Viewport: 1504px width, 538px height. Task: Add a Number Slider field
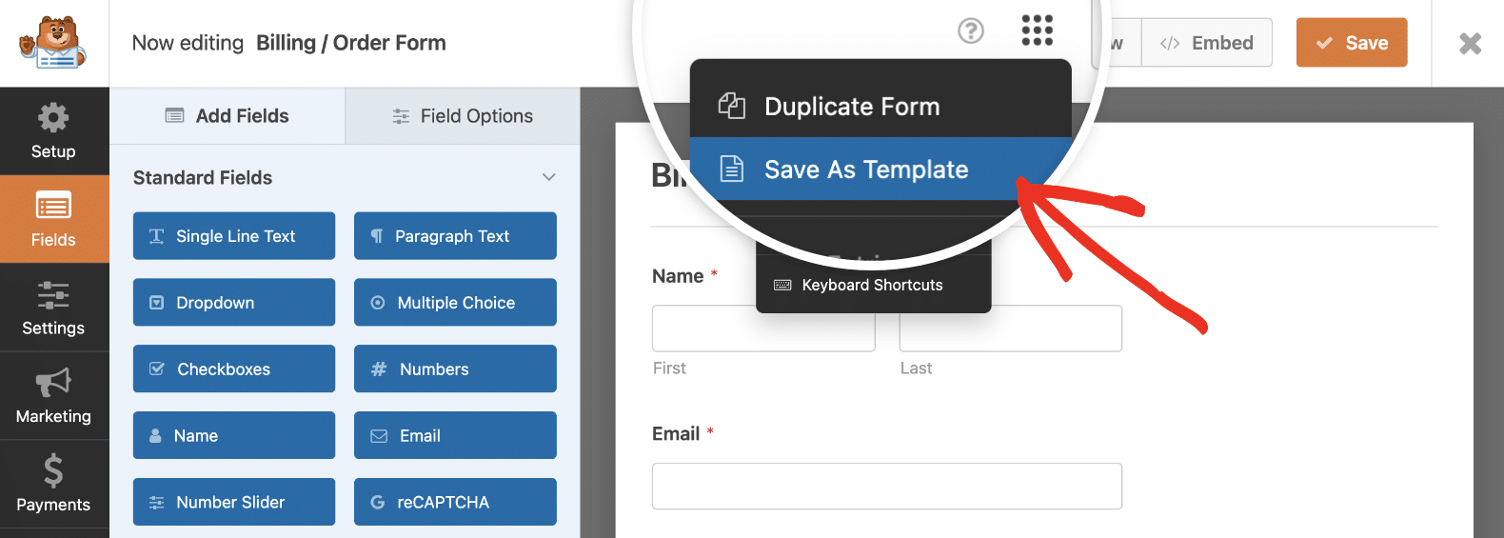234,502
